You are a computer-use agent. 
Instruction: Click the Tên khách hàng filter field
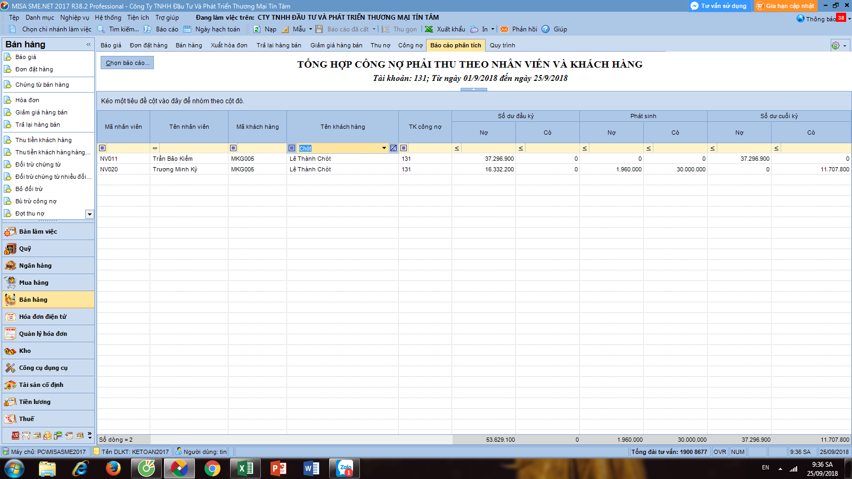pos(338,148)
